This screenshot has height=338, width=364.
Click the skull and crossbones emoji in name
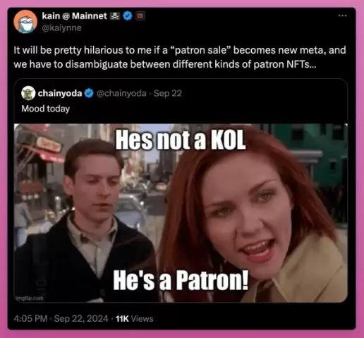point(115,16)
